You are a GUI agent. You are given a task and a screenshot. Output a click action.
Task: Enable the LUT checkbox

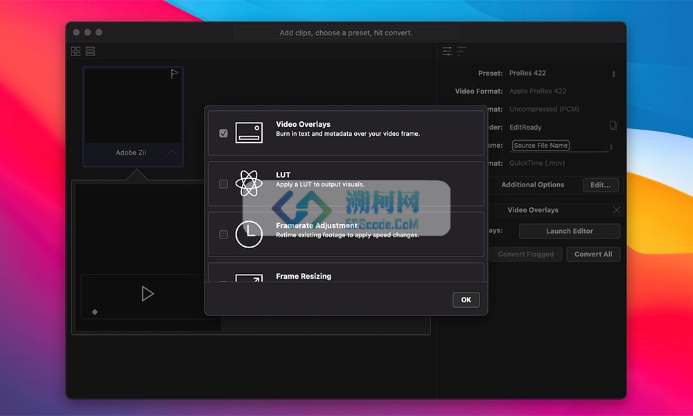pyautogui.click(x=223, y=184)
